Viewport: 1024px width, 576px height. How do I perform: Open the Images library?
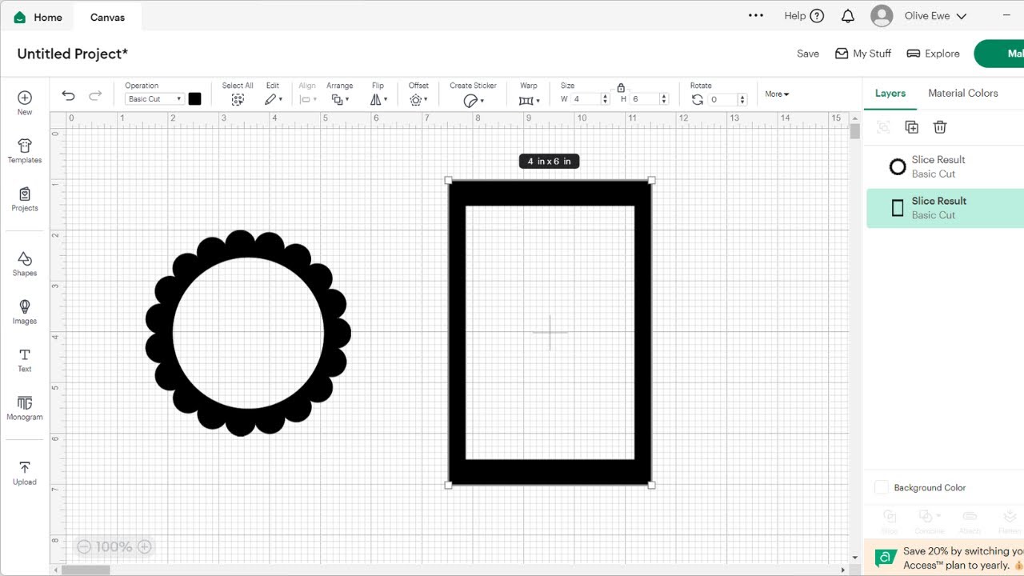[x=25, y=312]
